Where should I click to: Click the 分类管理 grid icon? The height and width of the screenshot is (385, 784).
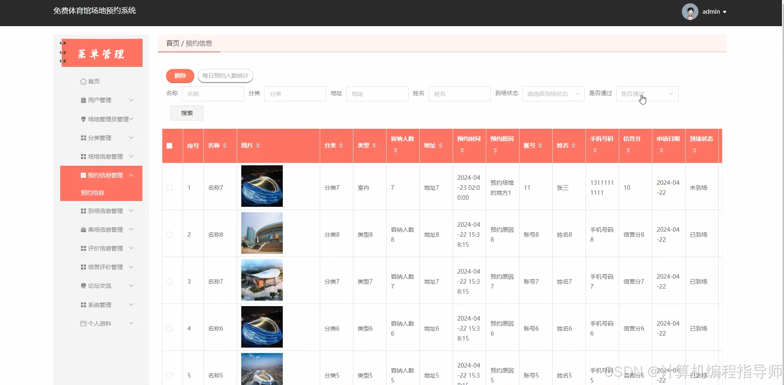[x=83, y=138]
